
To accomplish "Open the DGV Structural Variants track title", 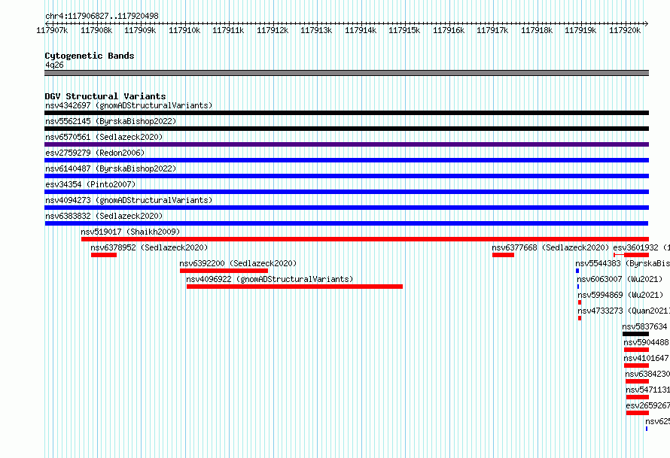I will [x=105, y=96].
